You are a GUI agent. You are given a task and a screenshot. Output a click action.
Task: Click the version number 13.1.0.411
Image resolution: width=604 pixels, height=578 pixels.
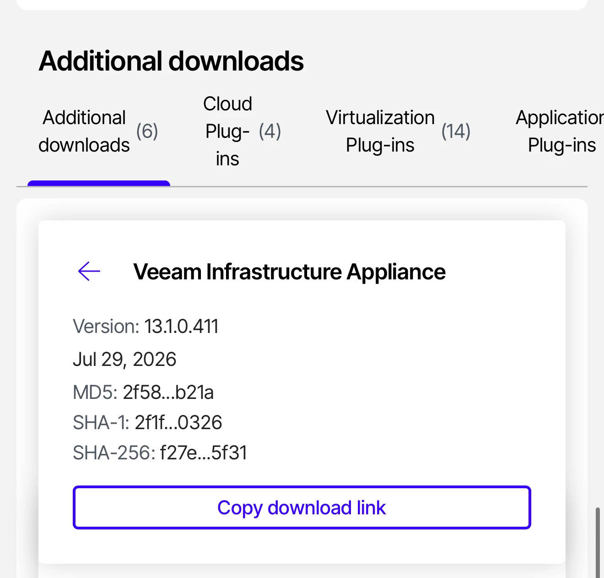(x=182, y=327)
